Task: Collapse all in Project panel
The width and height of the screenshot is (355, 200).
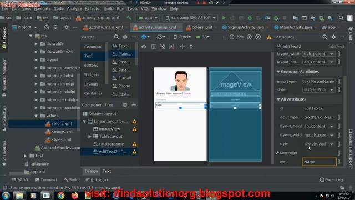Action: coord(55,27)
